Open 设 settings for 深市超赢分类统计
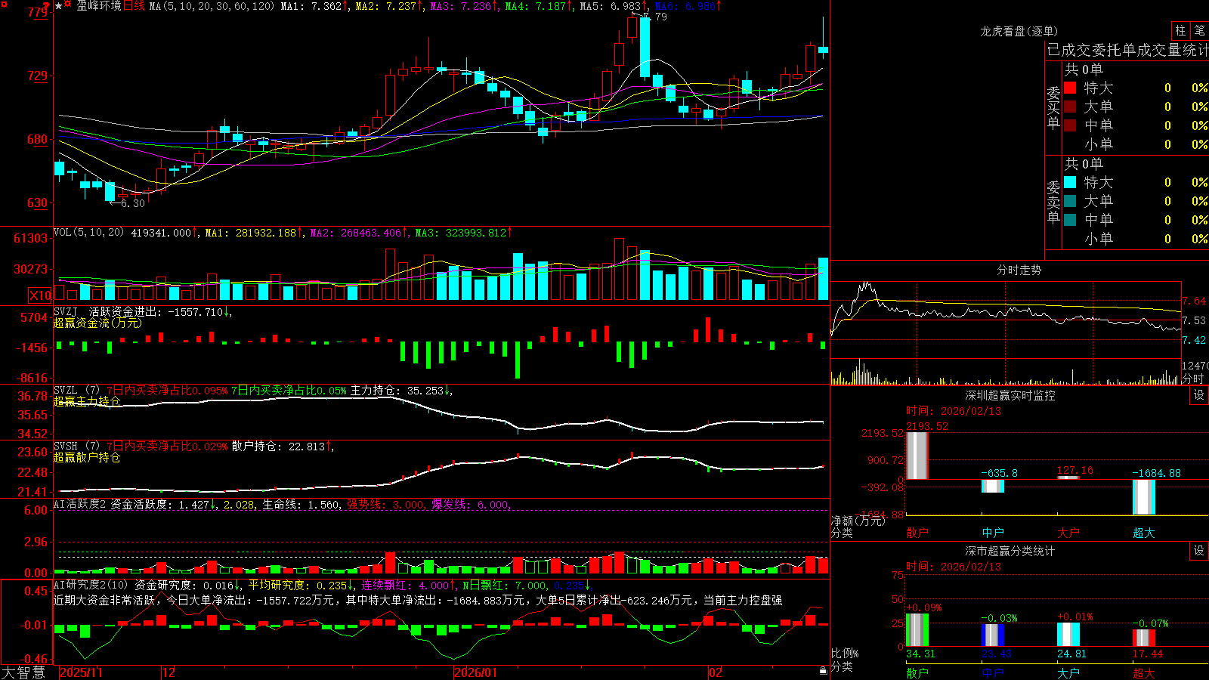This screenshot has height=680, width=1209. tap(1199, 551)
